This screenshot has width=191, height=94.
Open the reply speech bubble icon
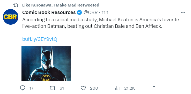(x=23, y=88)
